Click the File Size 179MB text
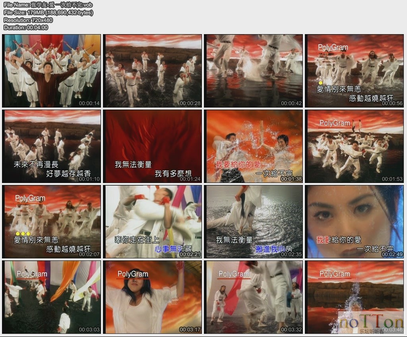 click(48, 12)
